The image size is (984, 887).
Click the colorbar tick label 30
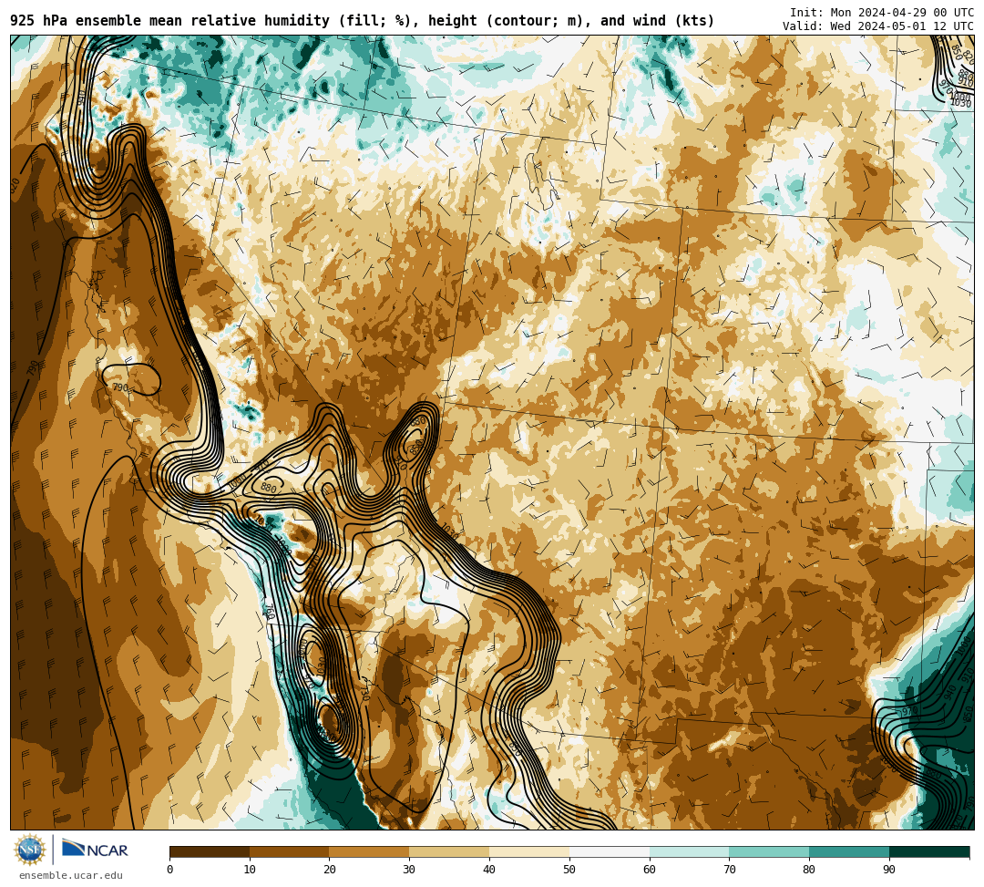click(409, 870)
